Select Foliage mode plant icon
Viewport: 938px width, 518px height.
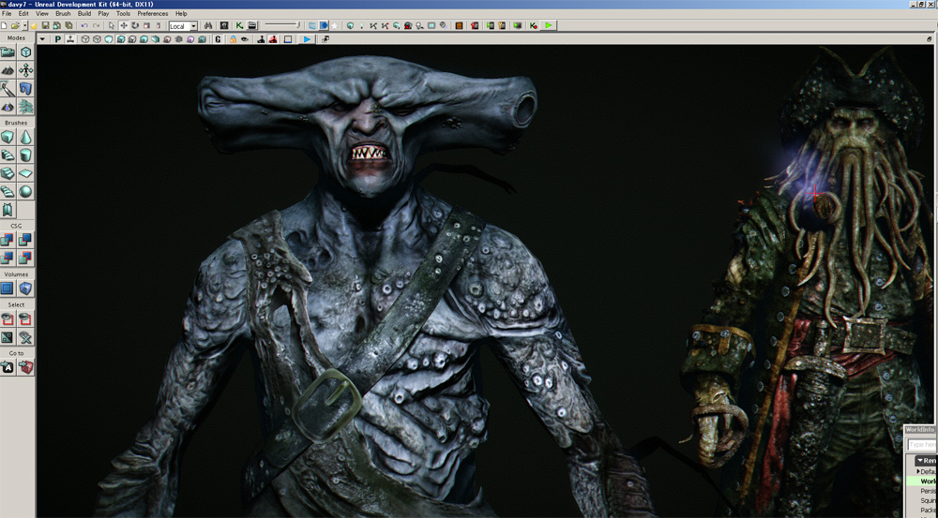click(x=25, y=107)
